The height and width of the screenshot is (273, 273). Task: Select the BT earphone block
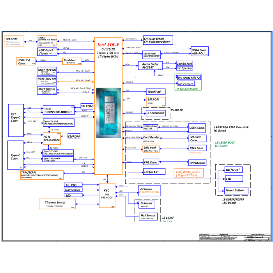click(x=156, y=113)
